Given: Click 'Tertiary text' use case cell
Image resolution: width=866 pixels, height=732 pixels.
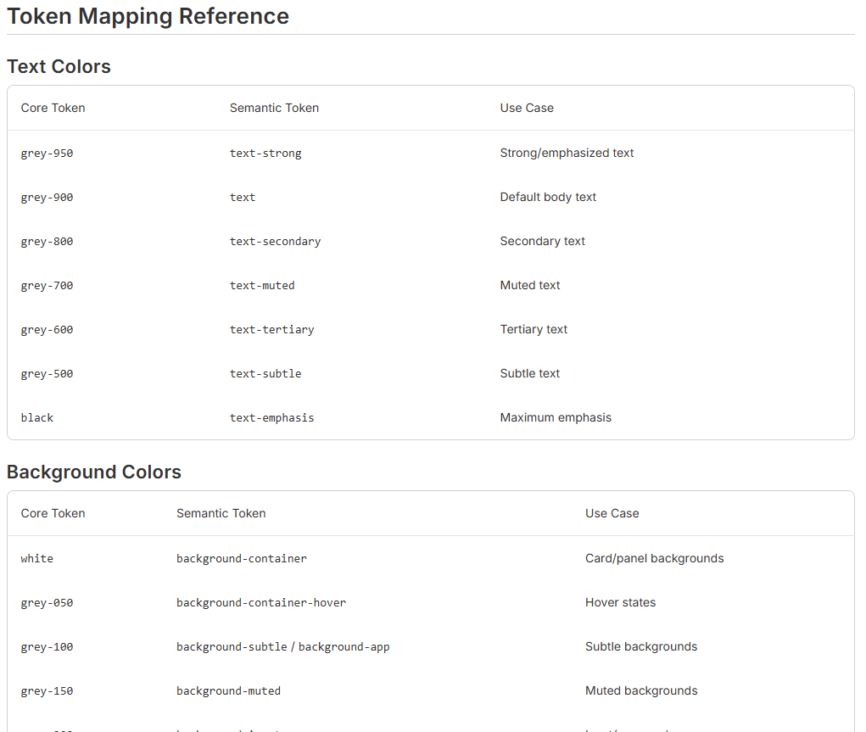Looking at the screenshot, I should click(x=534, y=330).
